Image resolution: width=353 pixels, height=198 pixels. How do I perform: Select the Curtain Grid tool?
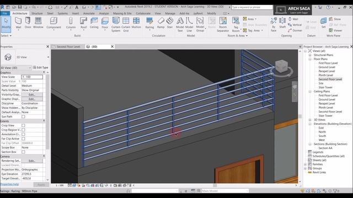tap(126, 24)
